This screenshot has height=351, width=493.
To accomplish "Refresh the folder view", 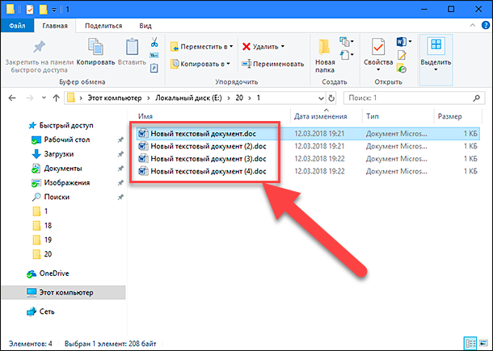I will [x=331, y=98].
